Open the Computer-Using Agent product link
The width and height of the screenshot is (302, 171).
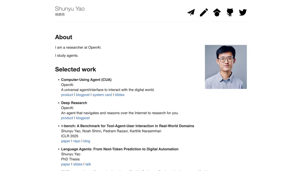point(67,95)
